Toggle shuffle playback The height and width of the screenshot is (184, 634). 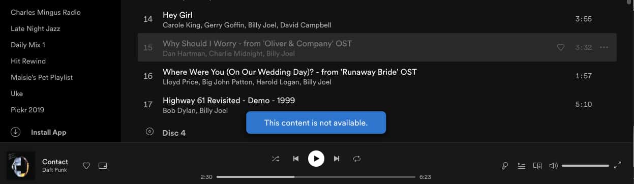[275, 159]
